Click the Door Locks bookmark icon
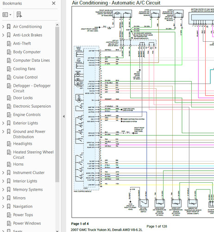 [9, 98]
